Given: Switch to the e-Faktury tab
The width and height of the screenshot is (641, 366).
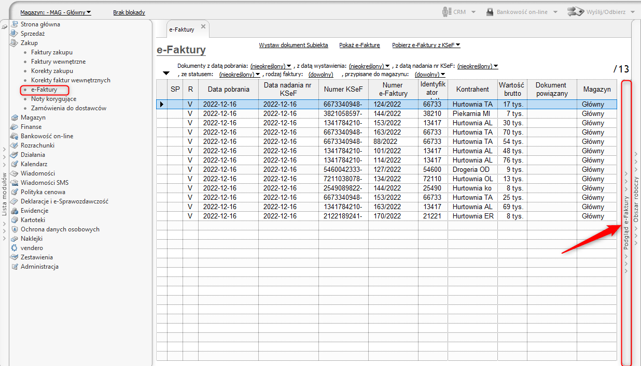Looking at the screenshot, I should (x=182, y=30).
